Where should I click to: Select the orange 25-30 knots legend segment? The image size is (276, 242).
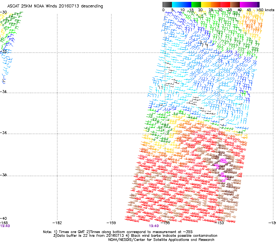click(x=216, y=4)
